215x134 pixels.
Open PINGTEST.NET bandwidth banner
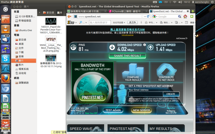click(93, 83)
